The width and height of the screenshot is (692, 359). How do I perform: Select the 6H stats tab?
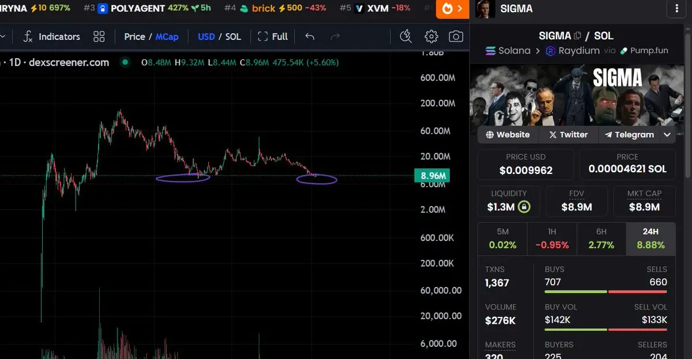[x=601, y=239]
